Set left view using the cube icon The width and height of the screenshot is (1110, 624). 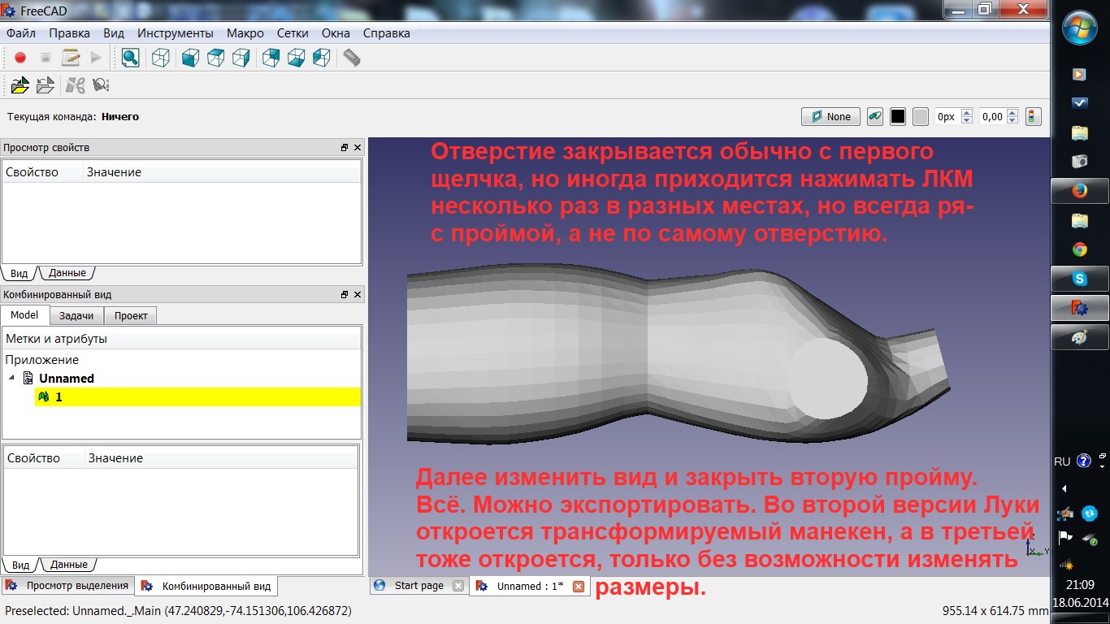pos(321,58)
